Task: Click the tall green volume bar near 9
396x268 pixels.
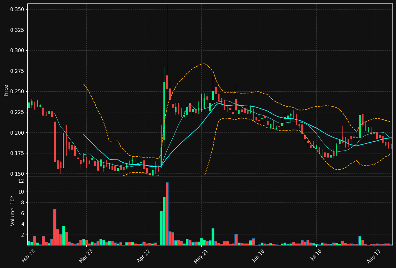Action: pyautogui.click(x=164, y=221)
